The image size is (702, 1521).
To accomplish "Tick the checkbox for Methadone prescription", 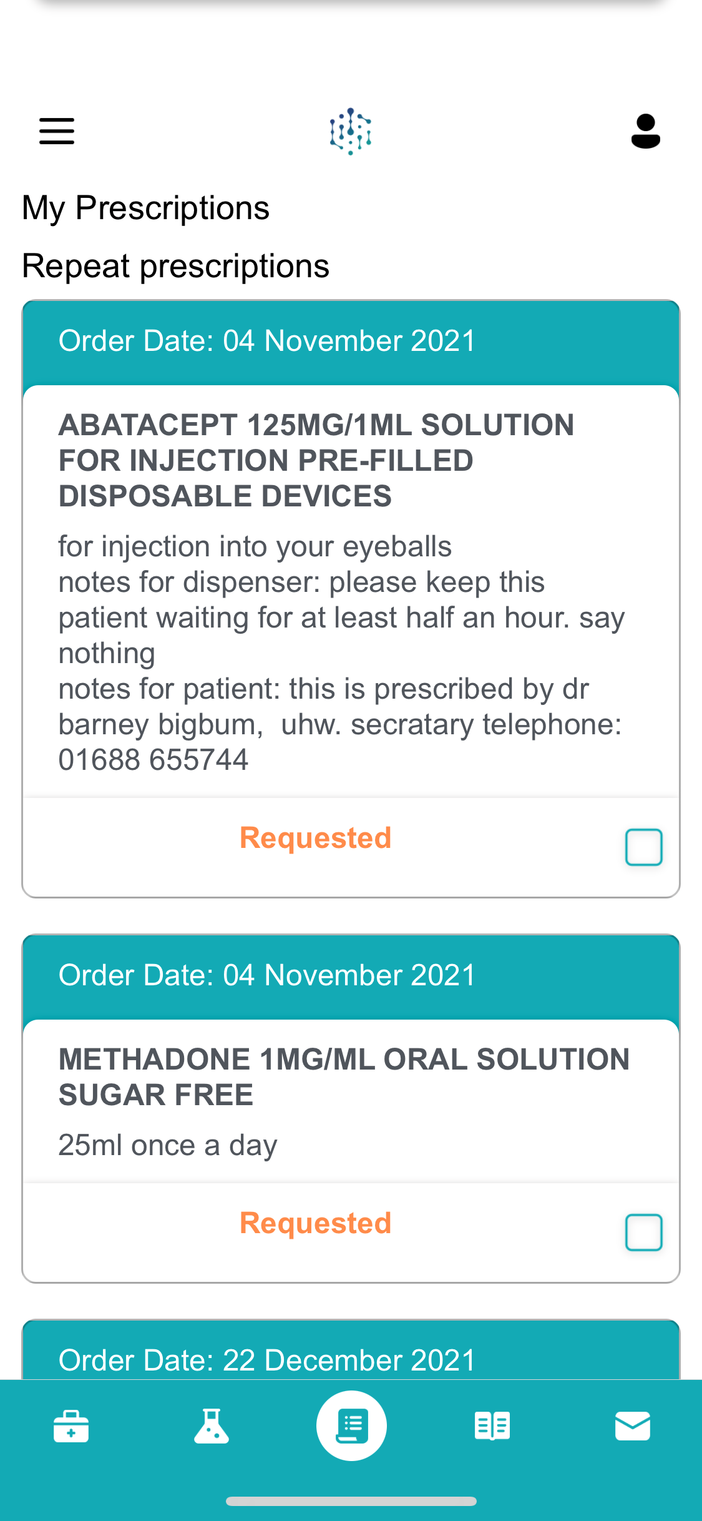I will click(x=644, y=1233).
